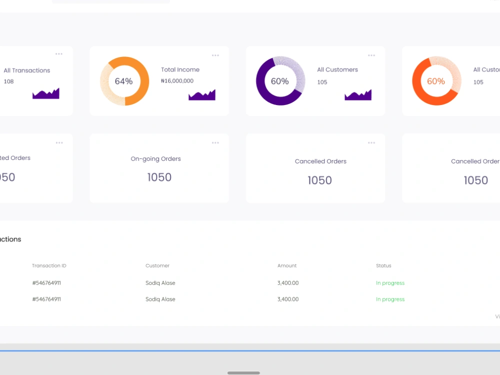
Task: Click the Customer column header
Action: click(157, 265)
